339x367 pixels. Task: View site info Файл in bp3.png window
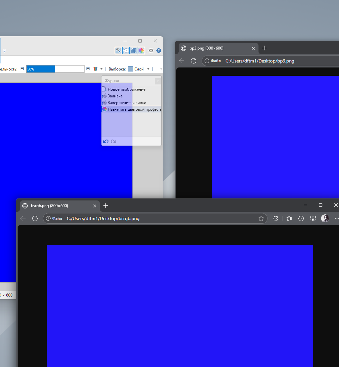click(213, 61)
